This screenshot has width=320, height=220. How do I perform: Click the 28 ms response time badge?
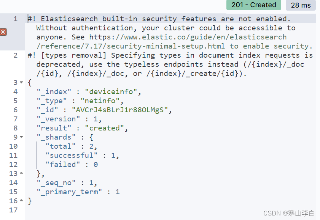(301, 5)
